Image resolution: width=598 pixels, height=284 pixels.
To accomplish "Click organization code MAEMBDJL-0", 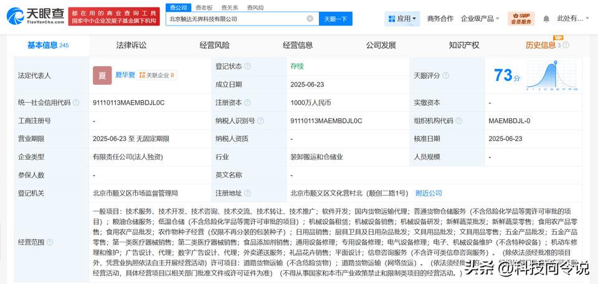I will pos(510,121).
